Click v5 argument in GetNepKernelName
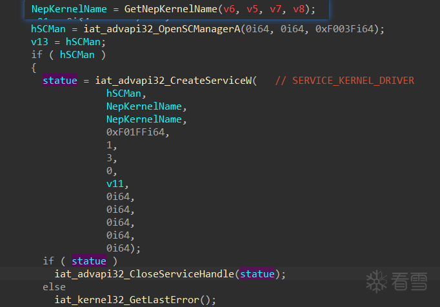This screenshot has width=440, height=307. tap(252, 9)
